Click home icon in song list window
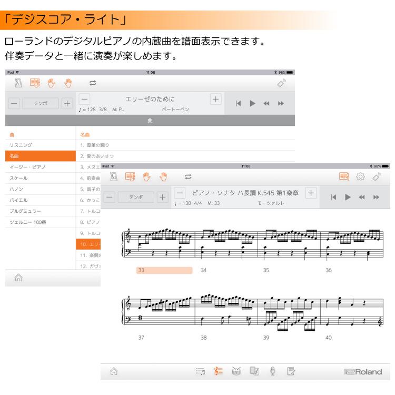 pyautogui.click(x=18, y=278)
